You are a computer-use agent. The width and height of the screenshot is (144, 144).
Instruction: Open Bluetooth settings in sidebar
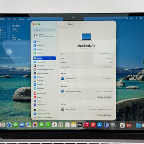click(x=38, y=45)
